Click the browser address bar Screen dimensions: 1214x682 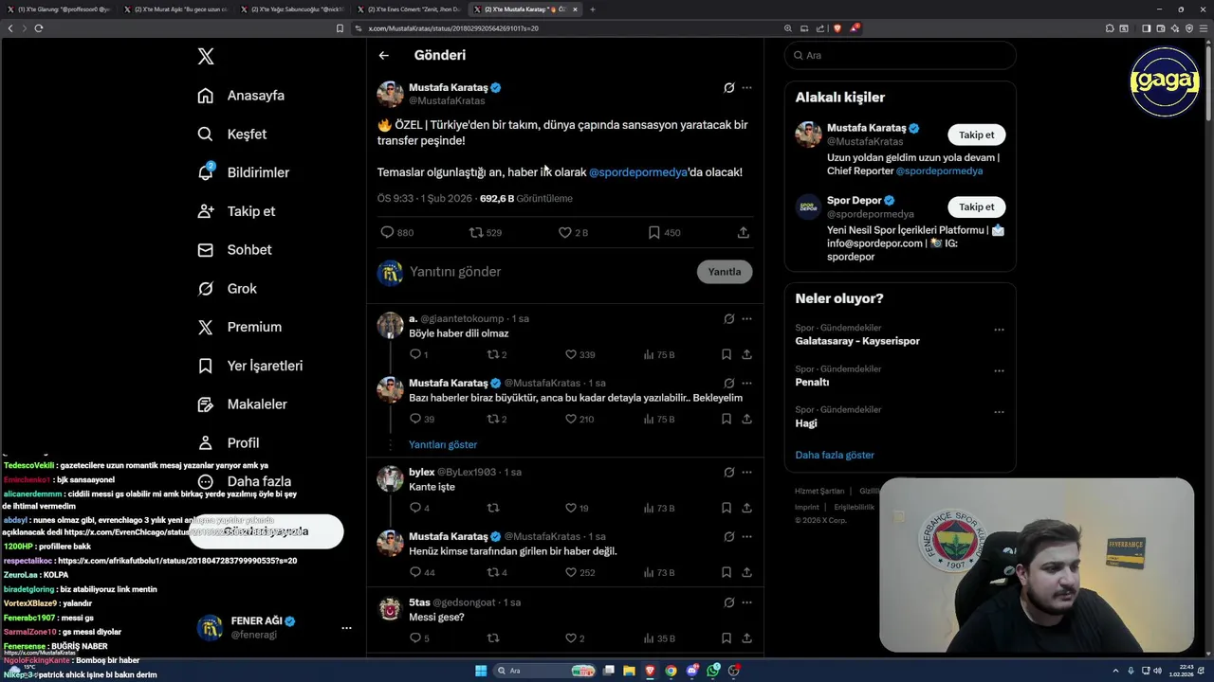coord(564,28)
